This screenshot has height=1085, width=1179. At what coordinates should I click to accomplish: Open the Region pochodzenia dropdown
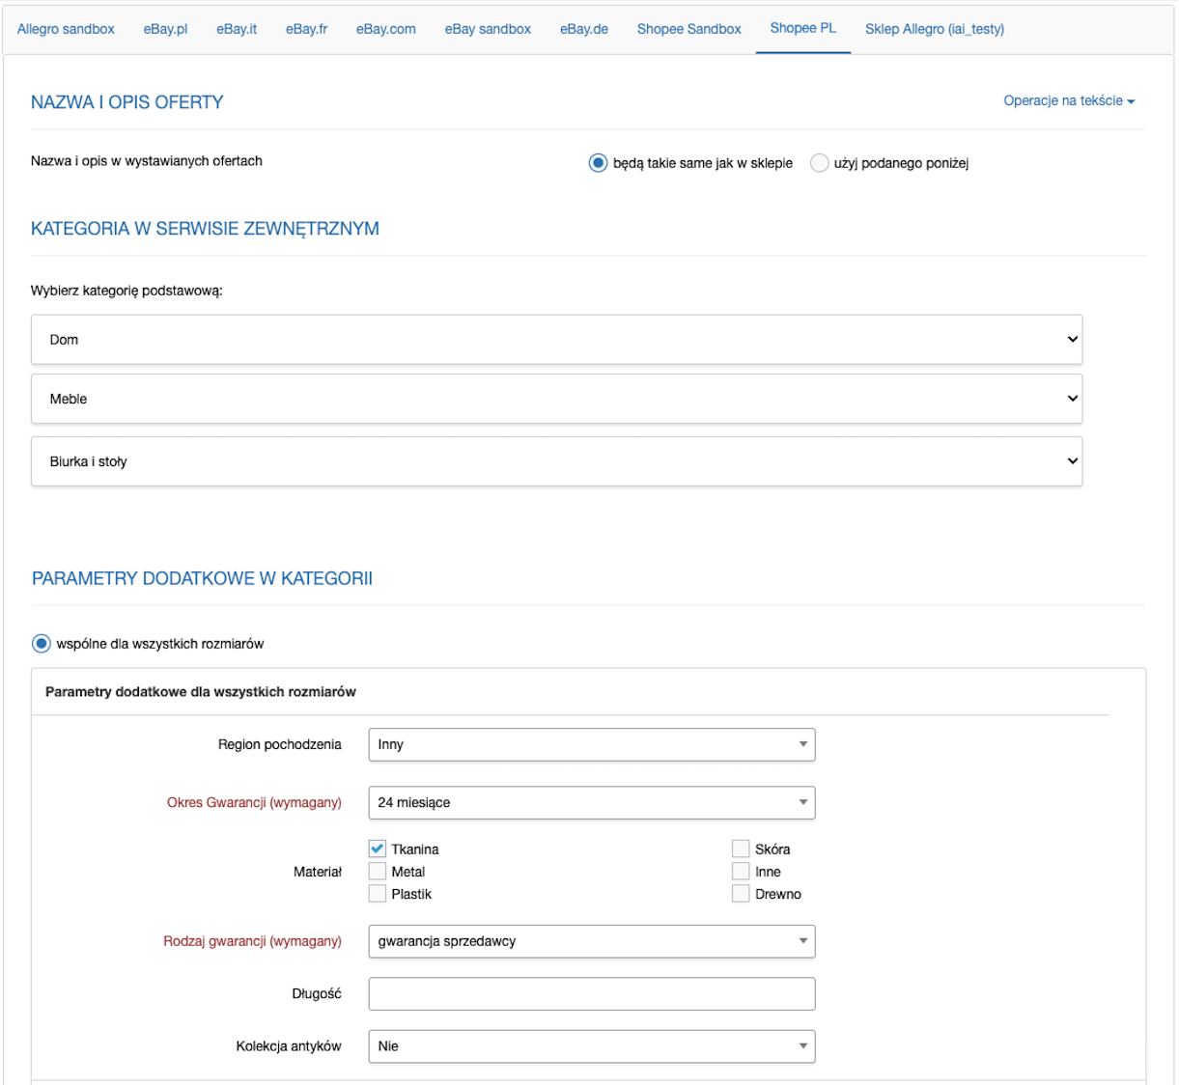(x=592, y=744)
